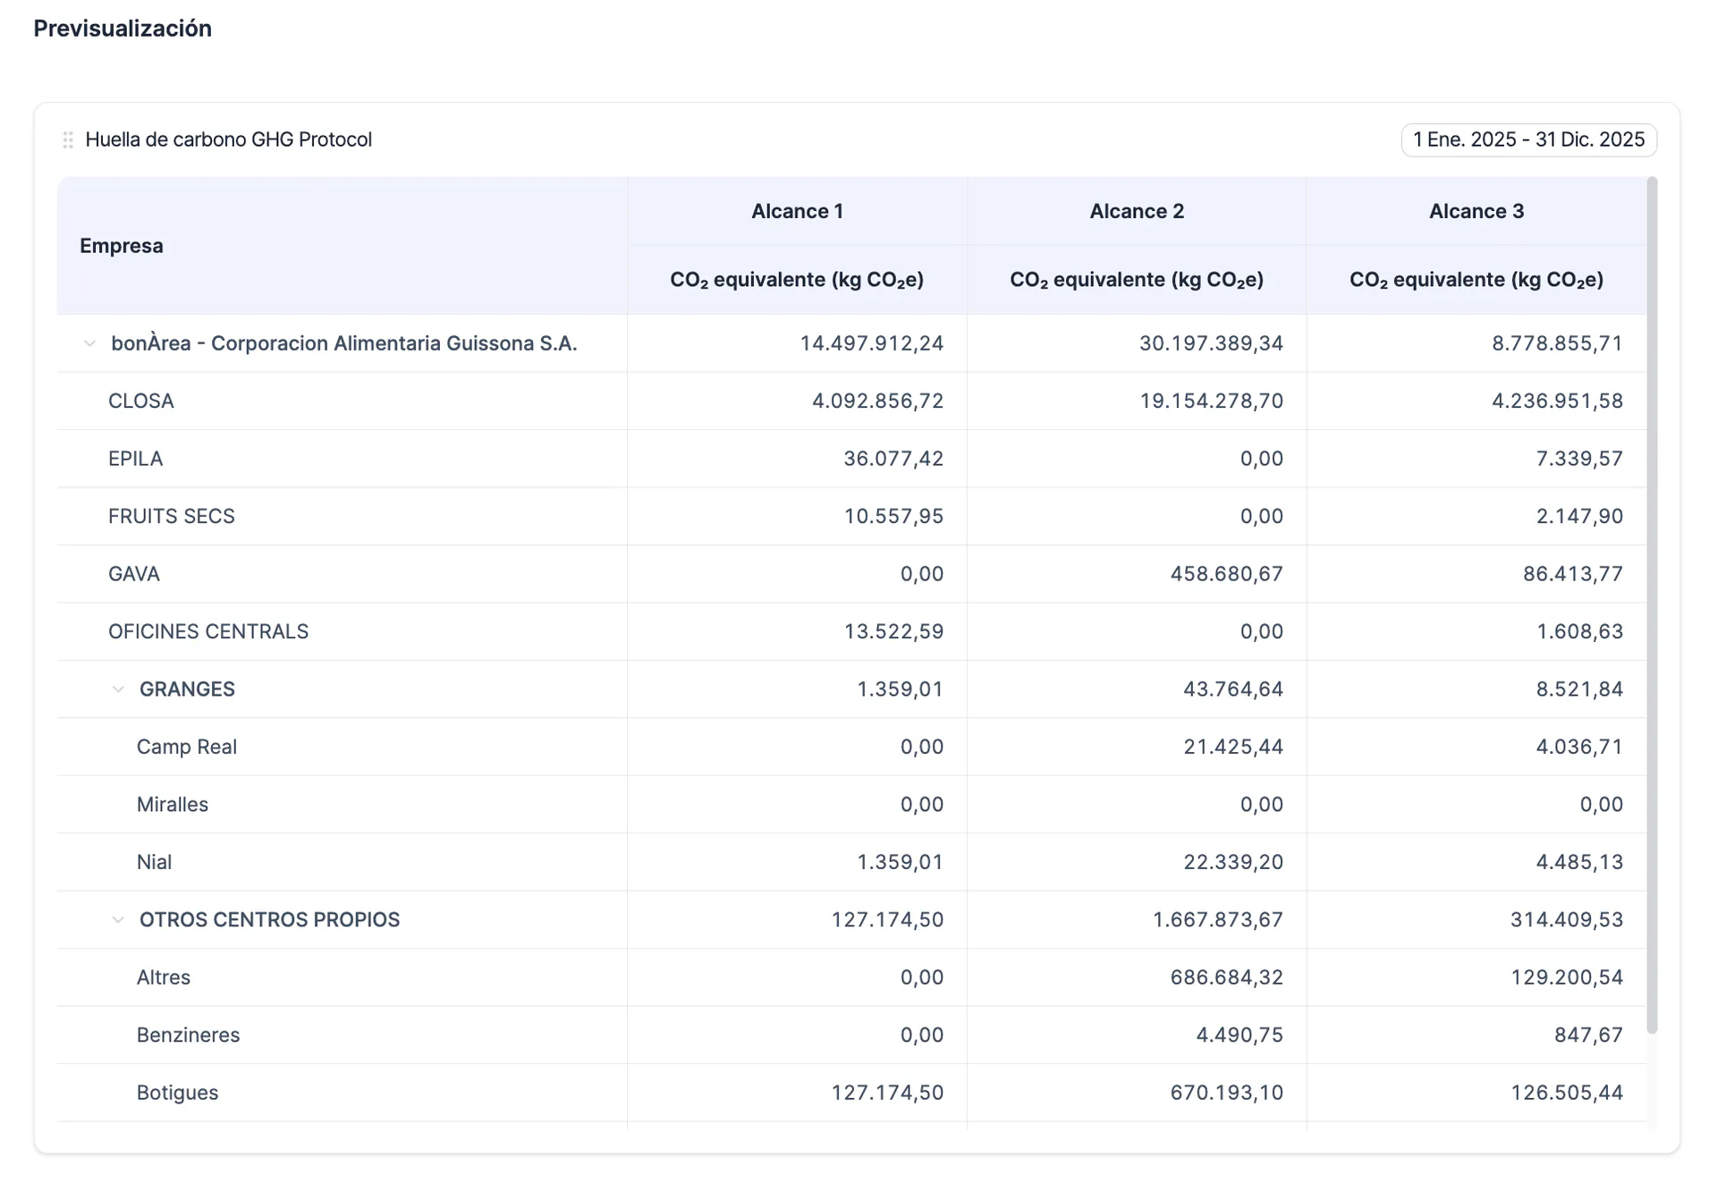This screenshot has width=1717, height=1183.
Task: Click the CLOSA value 4.236.951,58
Action: coord(1558,401)
